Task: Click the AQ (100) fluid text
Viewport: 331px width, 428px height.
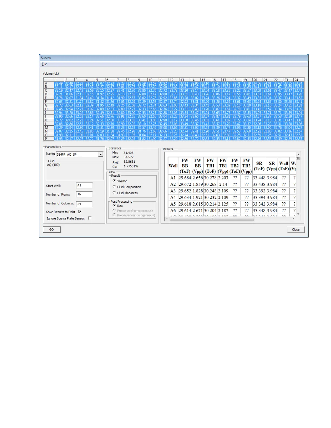Action: (53, 165)
